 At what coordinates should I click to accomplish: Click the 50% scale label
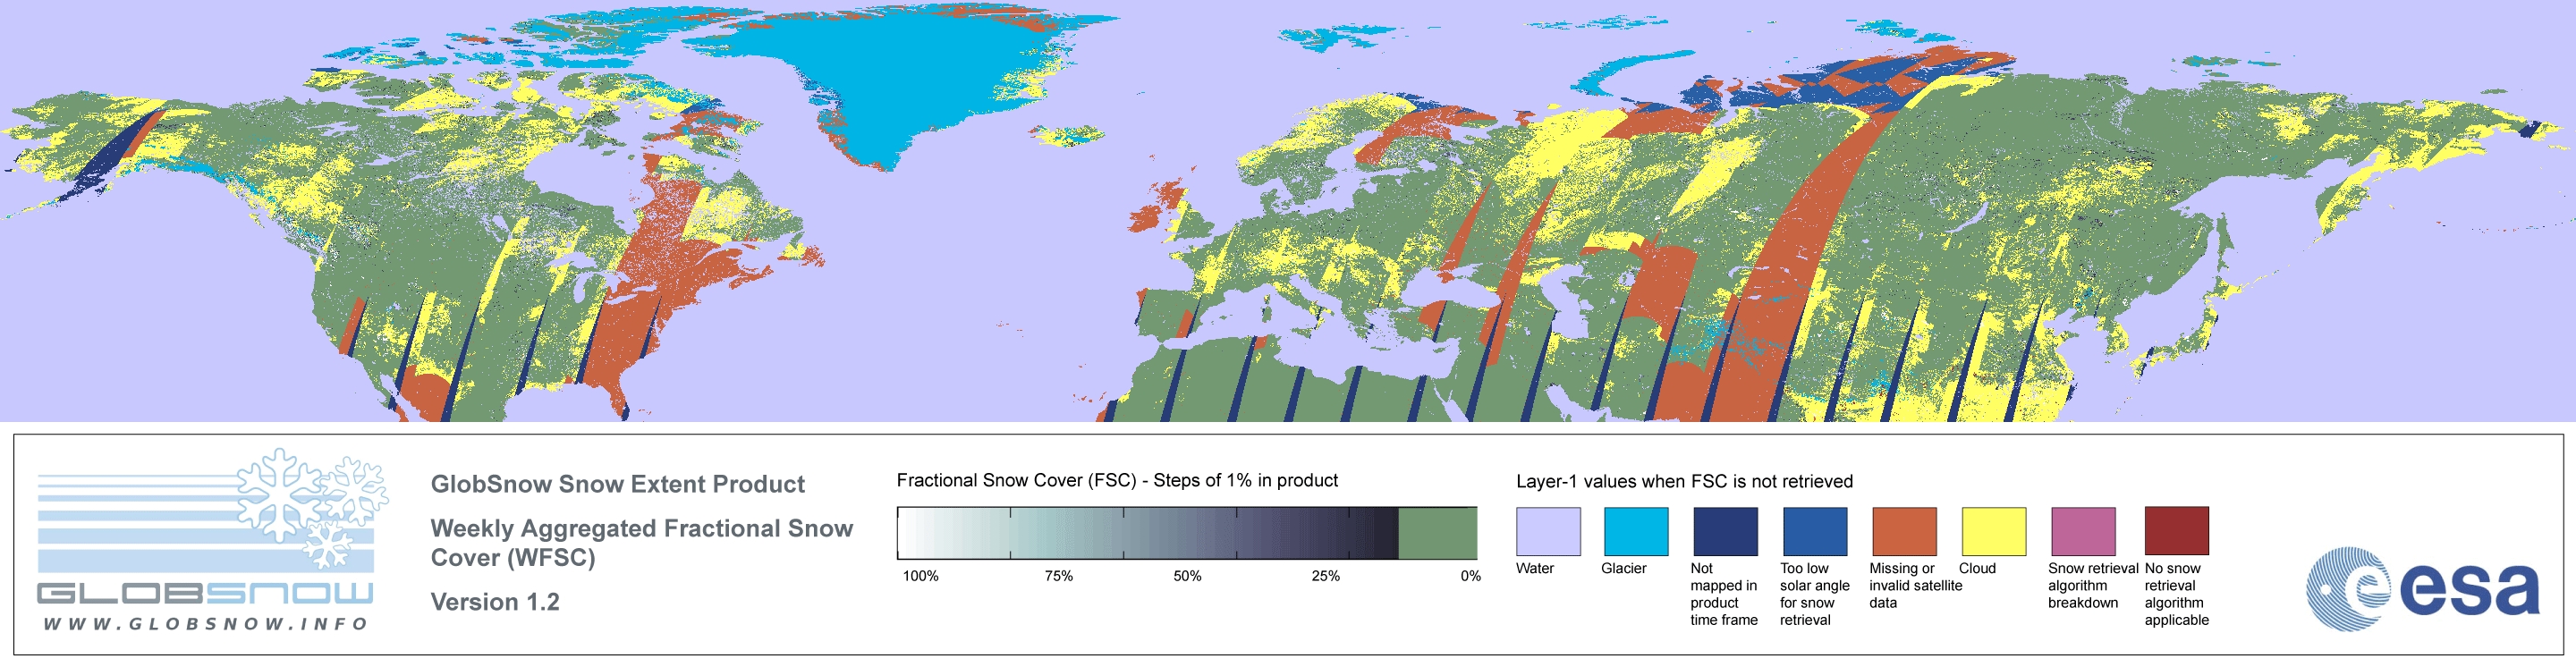tap(1187, 576)
